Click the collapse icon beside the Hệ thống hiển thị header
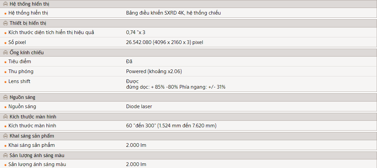 5,4
